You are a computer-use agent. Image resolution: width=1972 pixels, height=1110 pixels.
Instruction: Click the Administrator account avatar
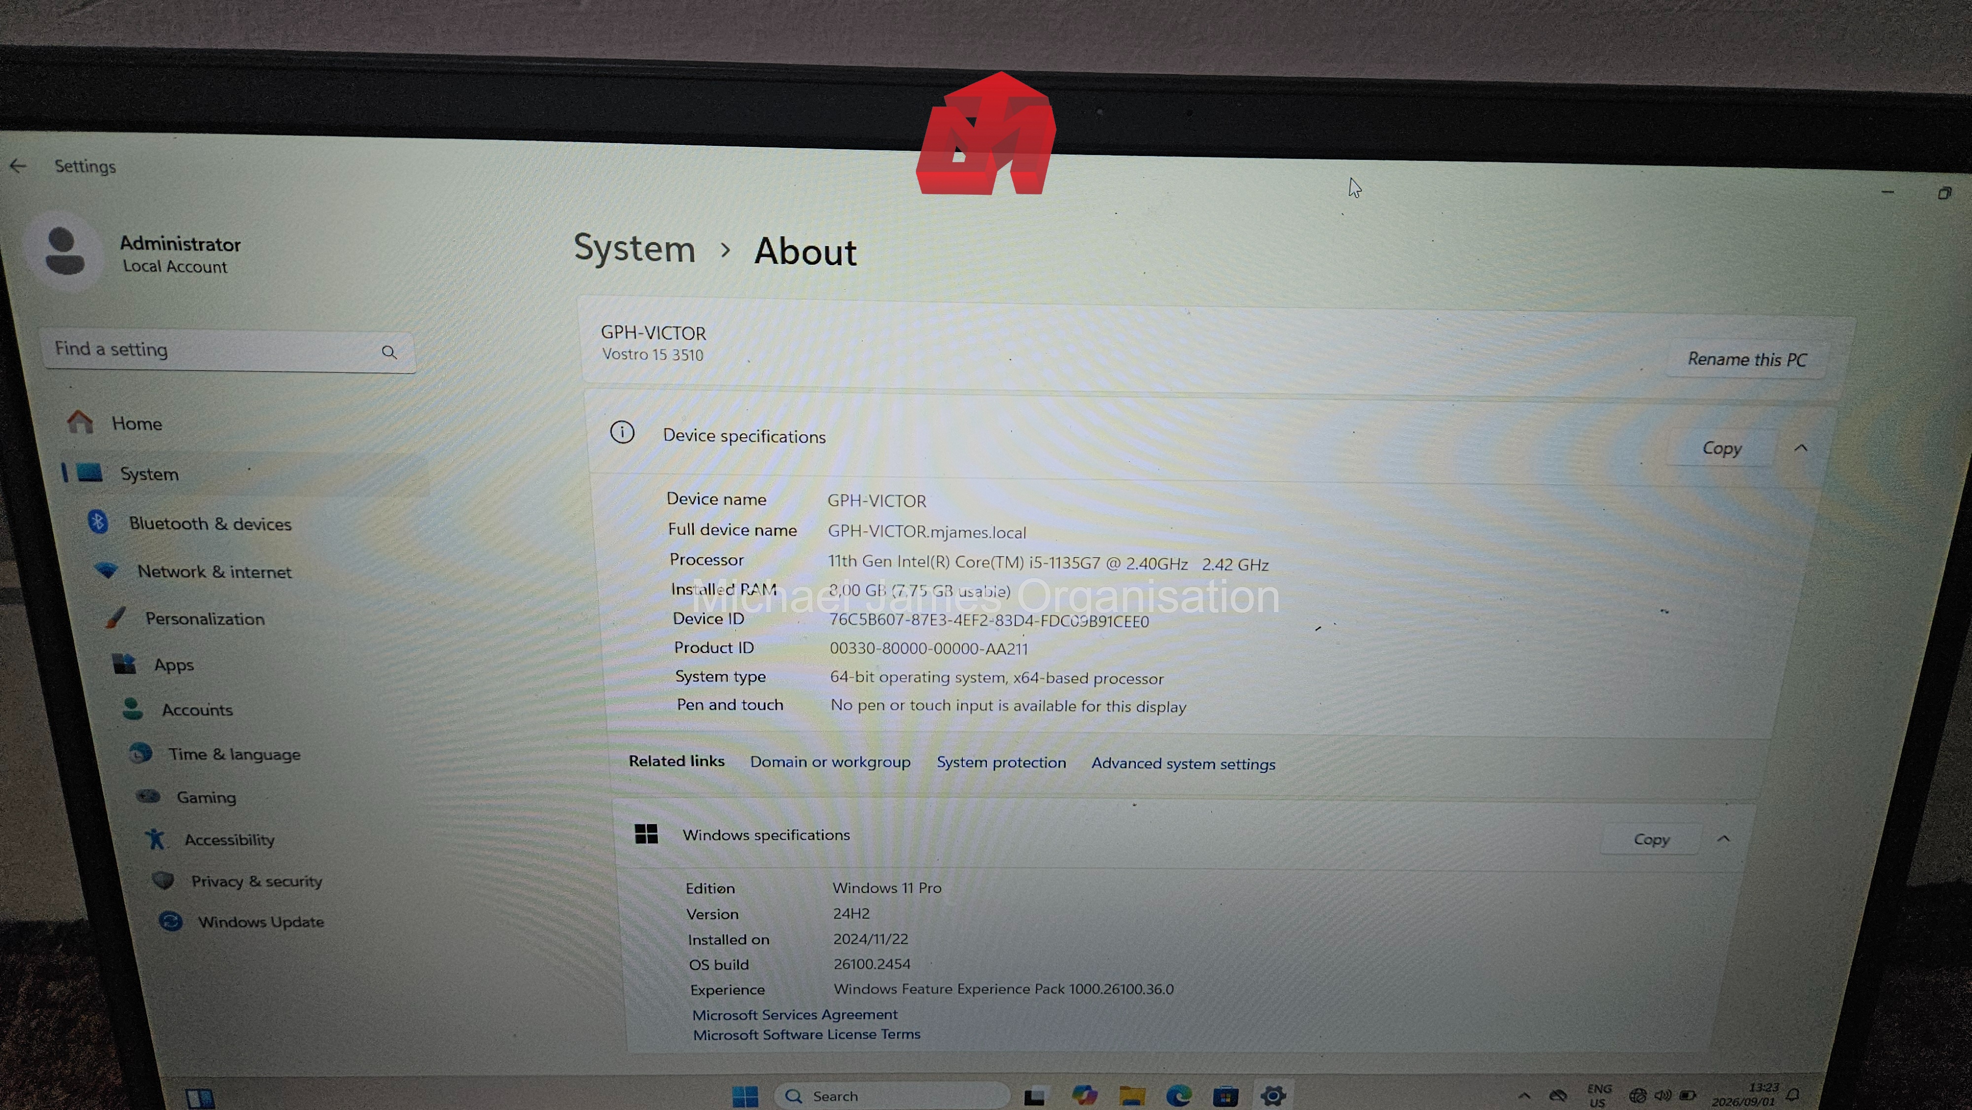(x=64, y=251)
